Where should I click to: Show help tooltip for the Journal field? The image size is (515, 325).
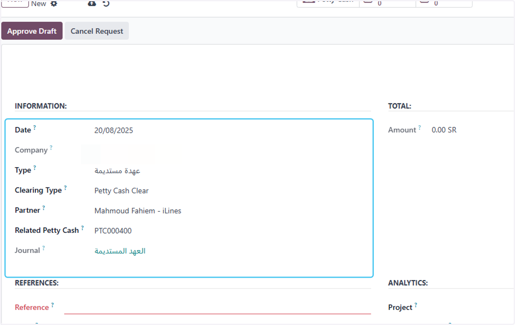pyautogui.click(x=43, y=248)
